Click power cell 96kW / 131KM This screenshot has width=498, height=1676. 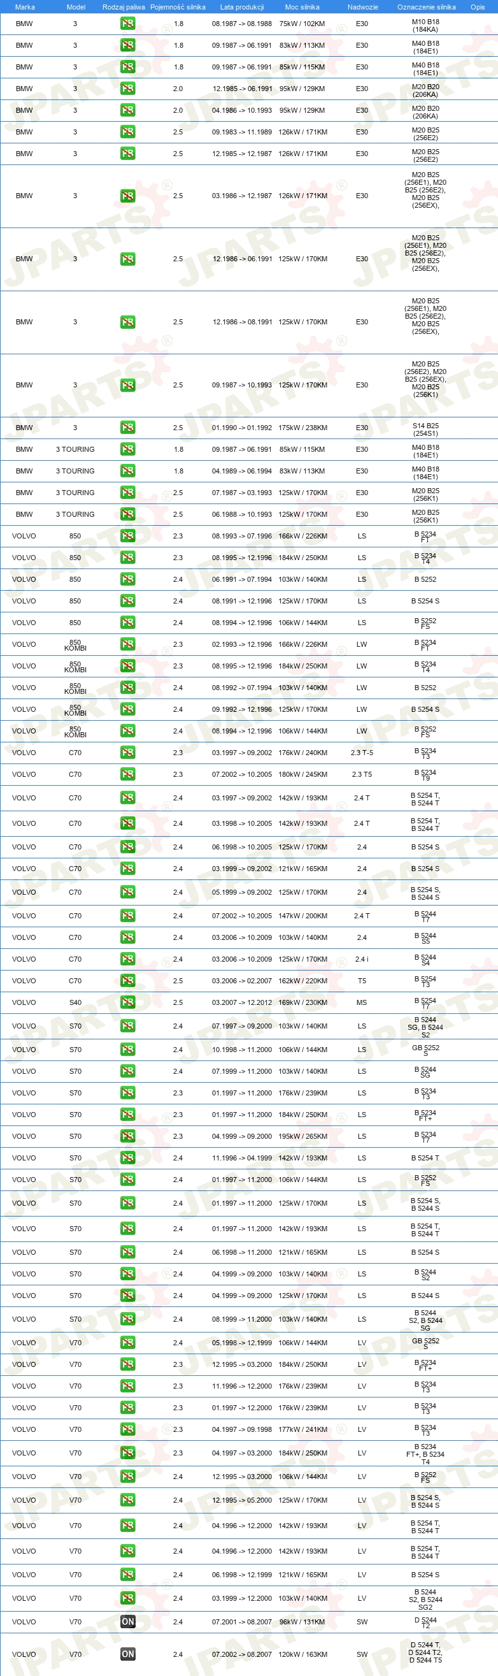click(x=302, y=1622)
